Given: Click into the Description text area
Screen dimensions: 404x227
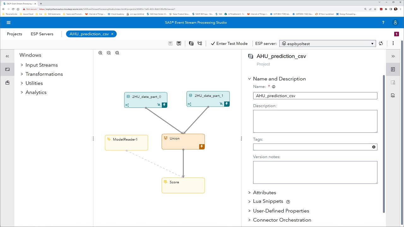Looking at the screenshot, I should tap(315, 121).
